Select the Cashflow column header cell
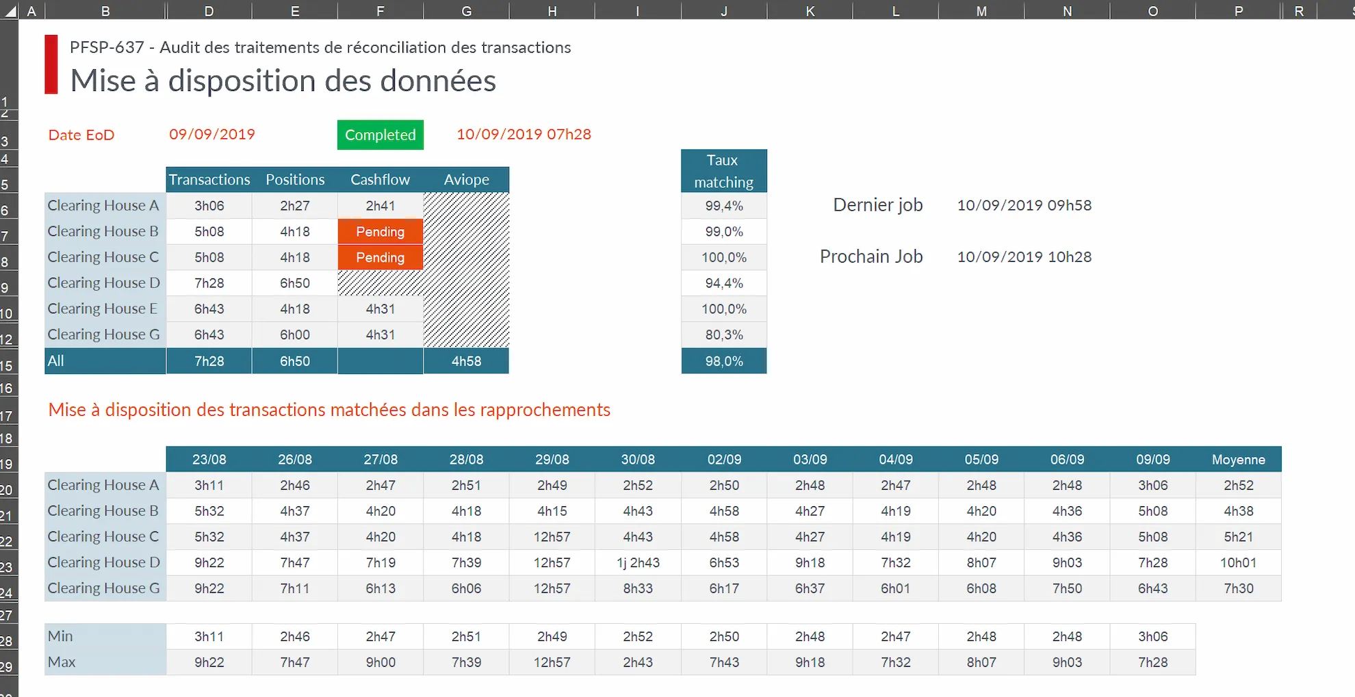1355x697 pixels. pyautogui.click(x=380, y=179)
